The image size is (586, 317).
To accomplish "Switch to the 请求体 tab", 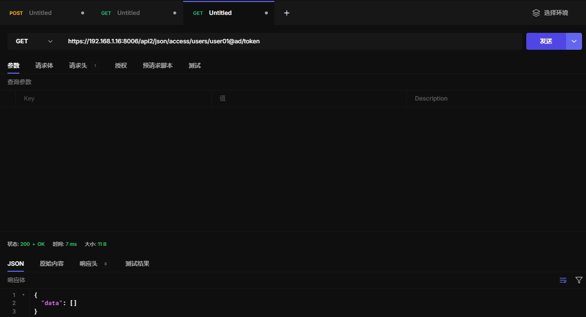I will pos(44,66).
